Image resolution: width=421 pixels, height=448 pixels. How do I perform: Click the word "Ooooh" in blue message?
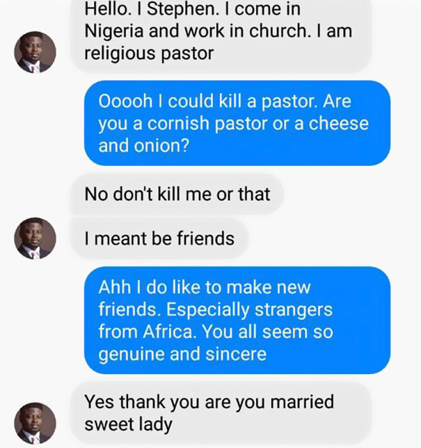click(124, 102)
